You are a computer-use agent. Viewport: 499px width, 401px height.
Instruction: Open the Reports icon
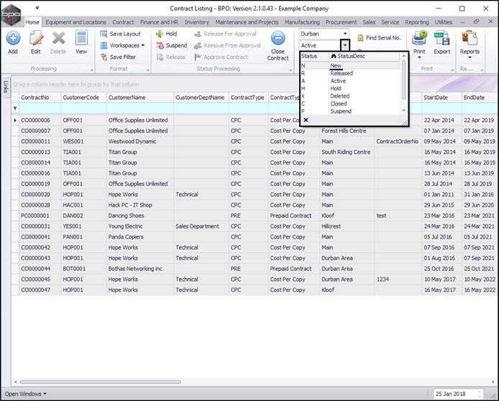pos(470,39)
